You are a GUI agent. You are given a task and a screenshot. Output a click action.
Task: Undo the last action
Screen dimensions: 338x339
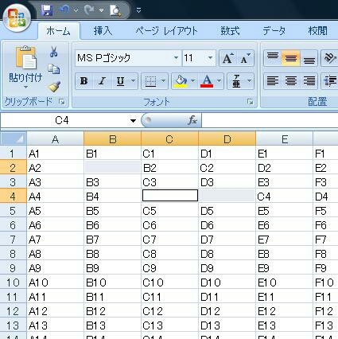pos(64,10)
